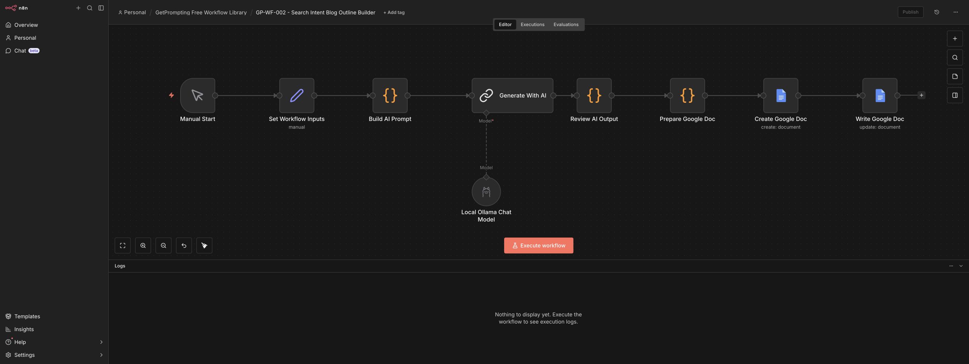
Task: Click the workflow name GP-WF-002 title
Action: tap(315, 12)
